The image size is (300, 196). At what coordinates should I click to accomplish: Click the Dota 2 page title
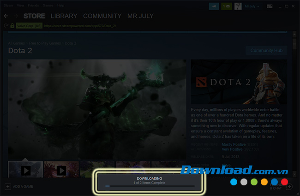coord(20,51)
